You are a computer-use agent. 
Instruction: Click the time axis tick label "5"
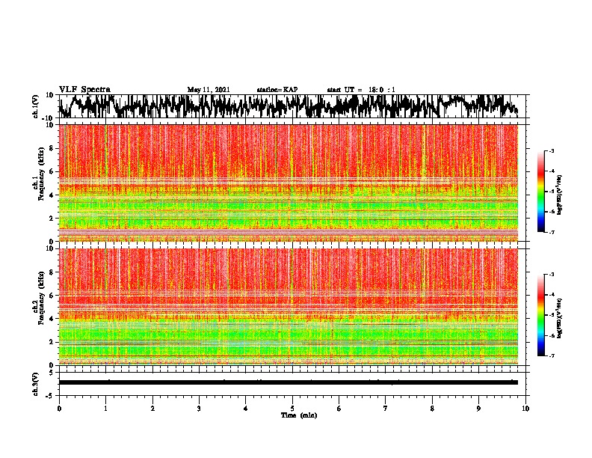click(292, 409)
